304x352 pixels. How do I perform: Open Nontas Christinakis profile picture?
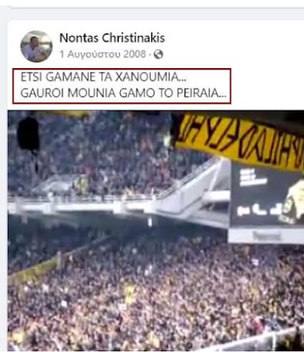pos(36,47)
